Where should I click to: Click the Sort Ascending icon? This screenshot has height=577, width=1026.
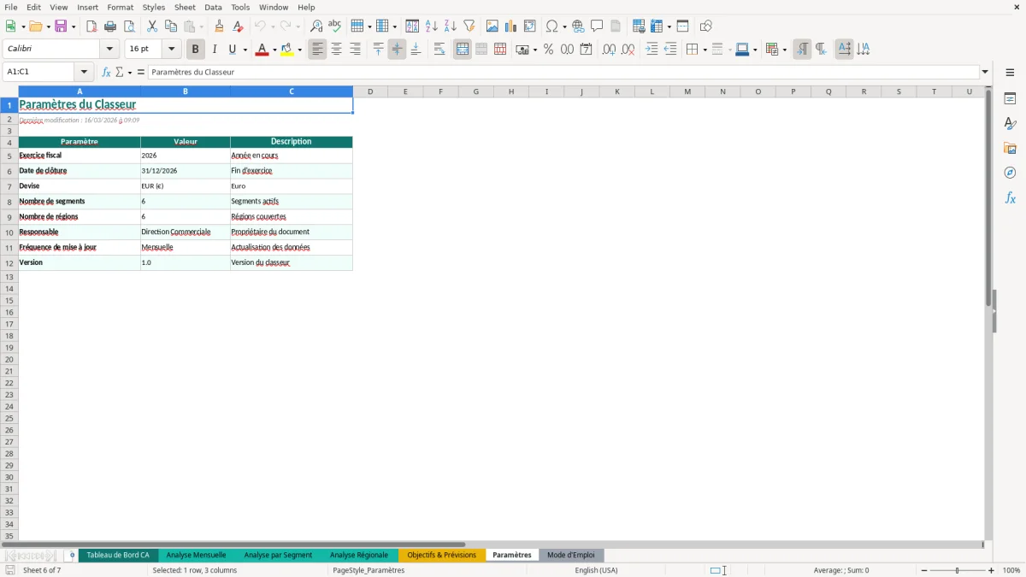(431, 26)
